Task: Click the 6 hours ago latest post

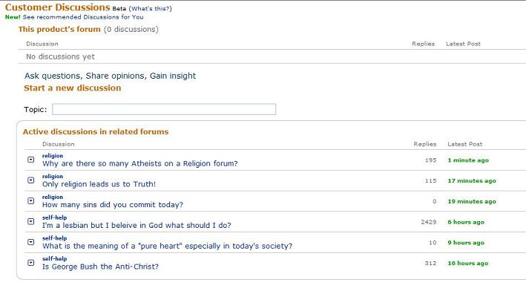Action: point(466,222)
